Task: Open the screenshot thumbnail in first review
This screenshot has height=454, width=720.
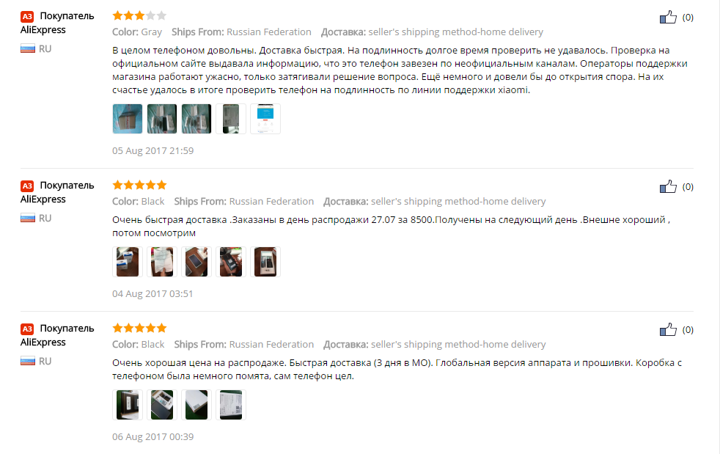Action: click(265, 119)
